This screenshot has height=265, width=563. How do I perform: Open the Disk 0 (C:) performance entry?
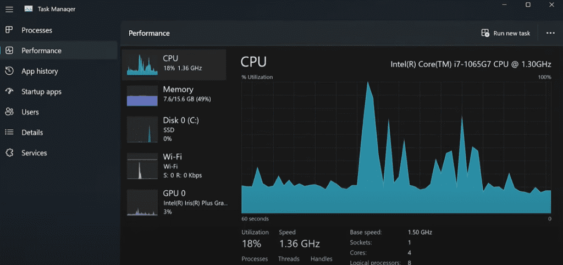(x=176, y=130)
